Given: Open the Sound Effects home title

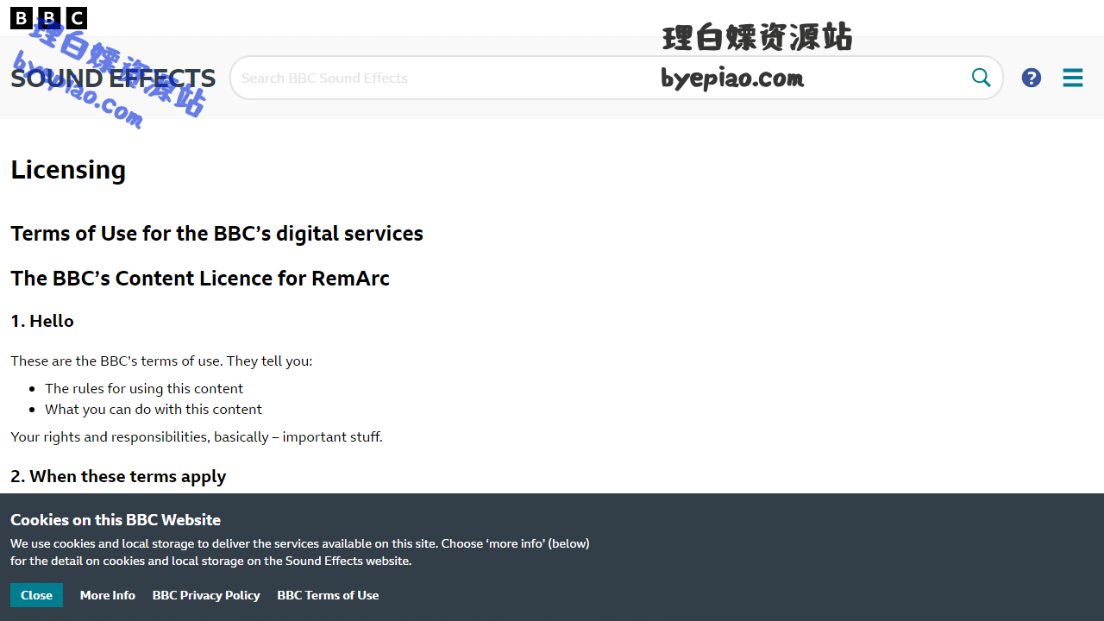Looking at the screenshot, I should click(113, 78).
